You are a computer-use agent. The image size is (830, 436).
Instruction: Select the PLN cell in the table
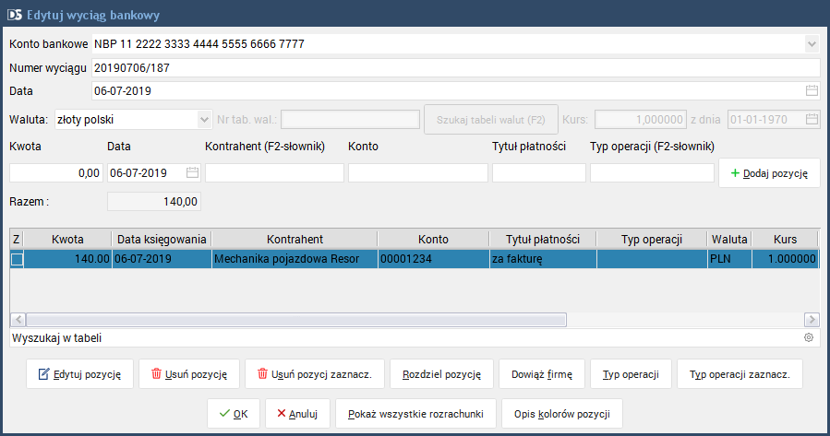(x=729, y=259)
